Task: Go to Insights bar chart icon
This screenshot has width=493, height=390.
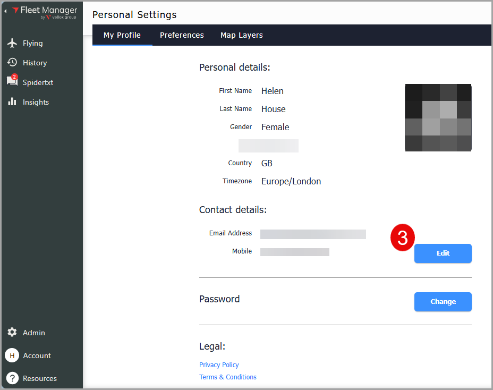Action: [x=12, y=102]
